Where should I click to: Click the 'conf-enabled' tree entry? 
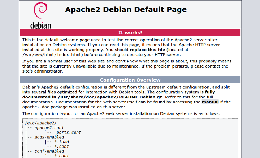coord(49,151)
